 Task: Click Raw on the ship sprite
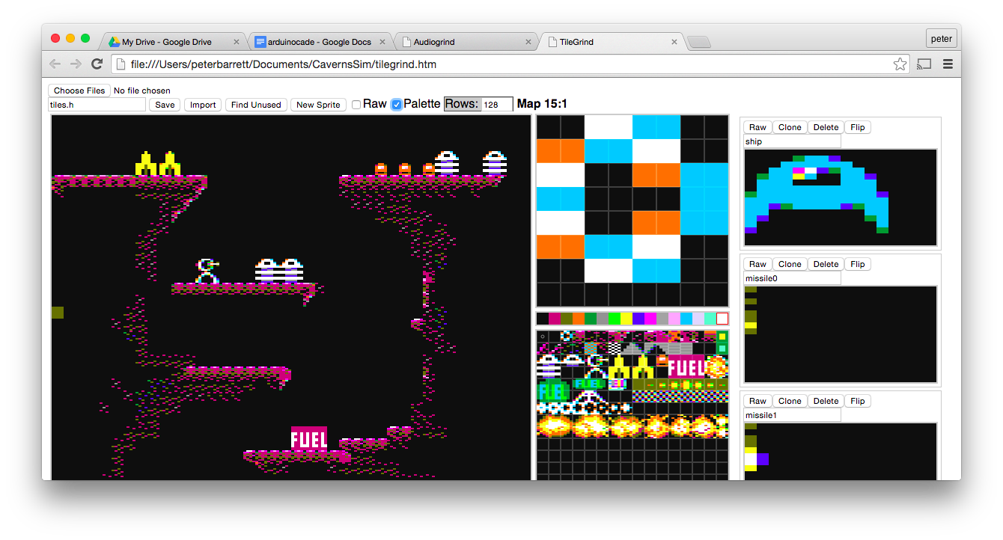click(757, 127)
